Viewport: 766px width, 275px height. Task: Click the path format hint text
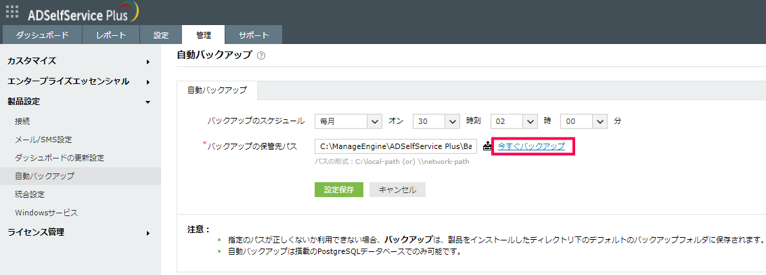(x=392, y=161)
